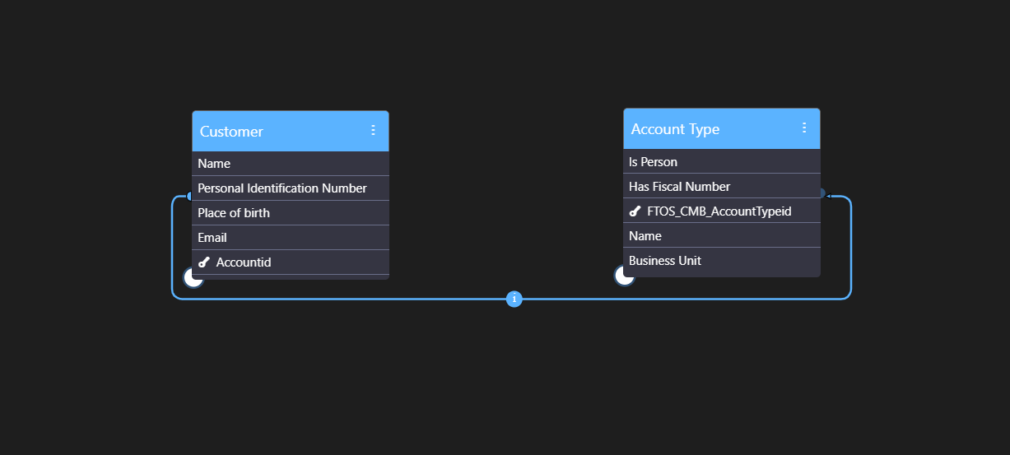1010x455 pixels.
Task: Pick the Business Unit attribute
Action: pos(721,261)
